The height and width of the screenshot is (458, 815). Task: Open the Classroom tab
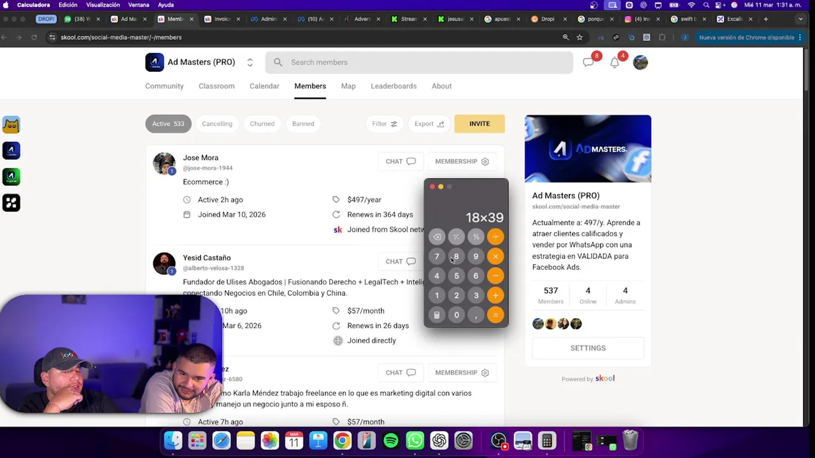tap(216, 86)
